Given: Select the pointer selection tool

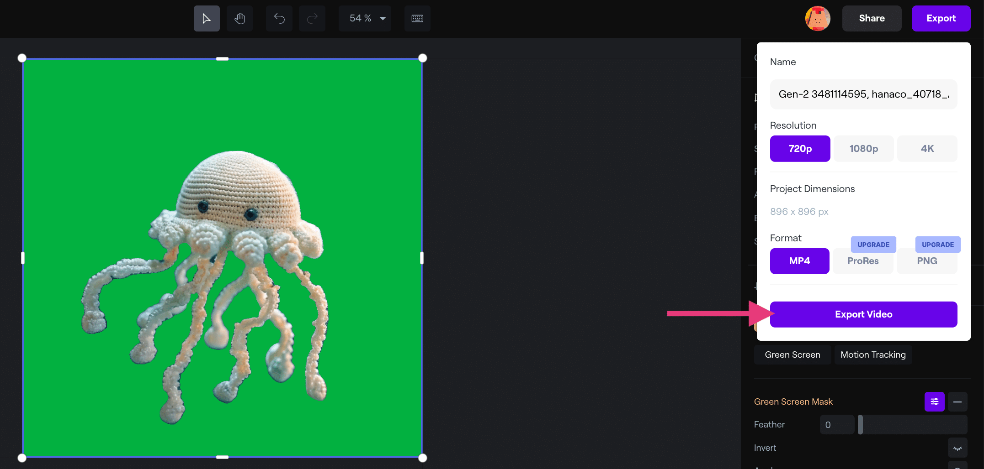Looking at the screenshot, I should pyautogui.click(x=207, y=18).
